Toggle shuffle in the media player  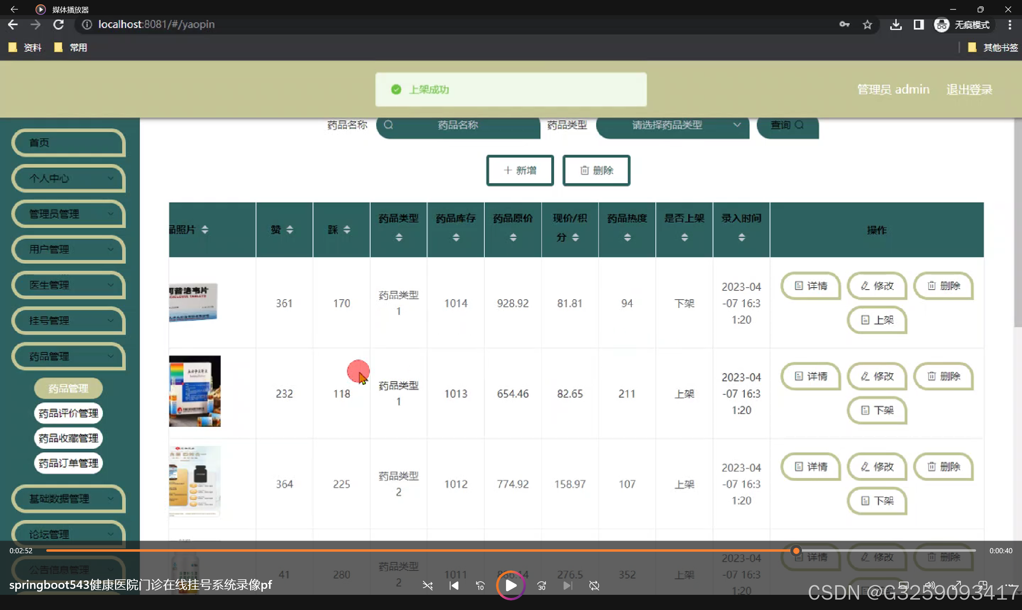[427, 585]
